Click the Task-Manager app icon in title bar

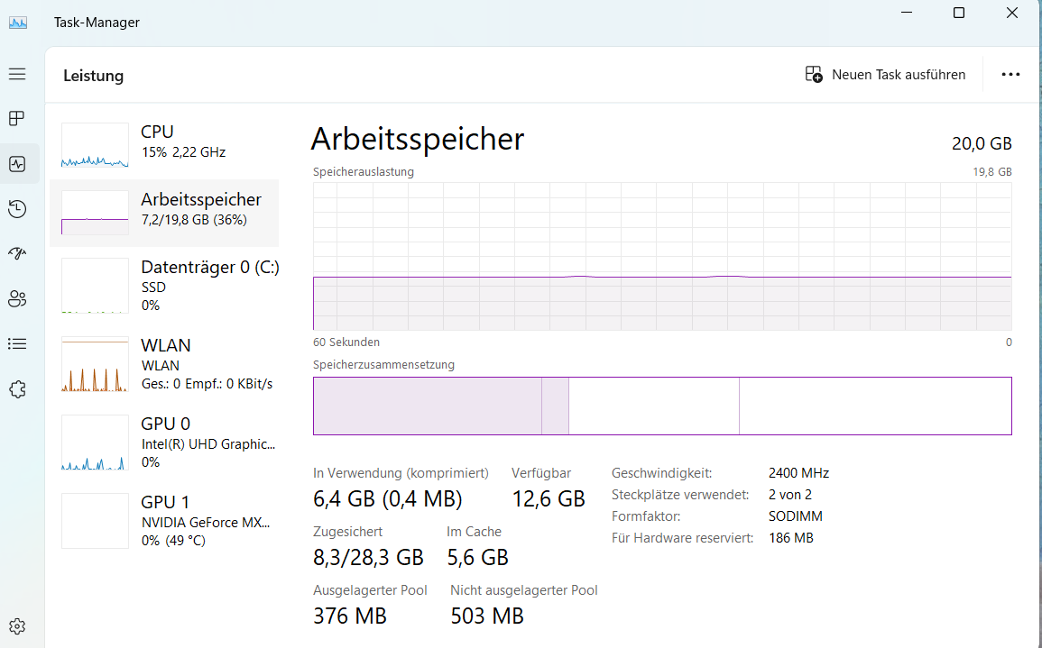click(x=18, y=23)
